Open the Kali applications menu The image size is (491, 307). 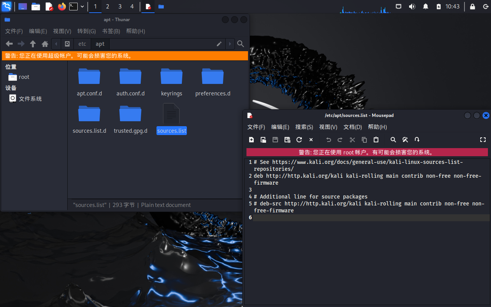[7, 6]
